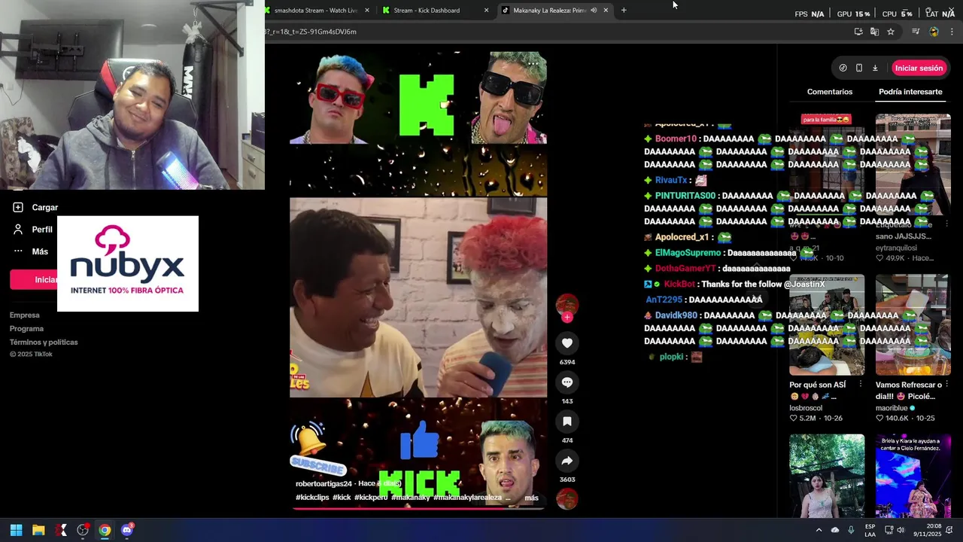The image size is (963, 542).
Task: Translate this page with the translate icon
Action: coord(874,32)
